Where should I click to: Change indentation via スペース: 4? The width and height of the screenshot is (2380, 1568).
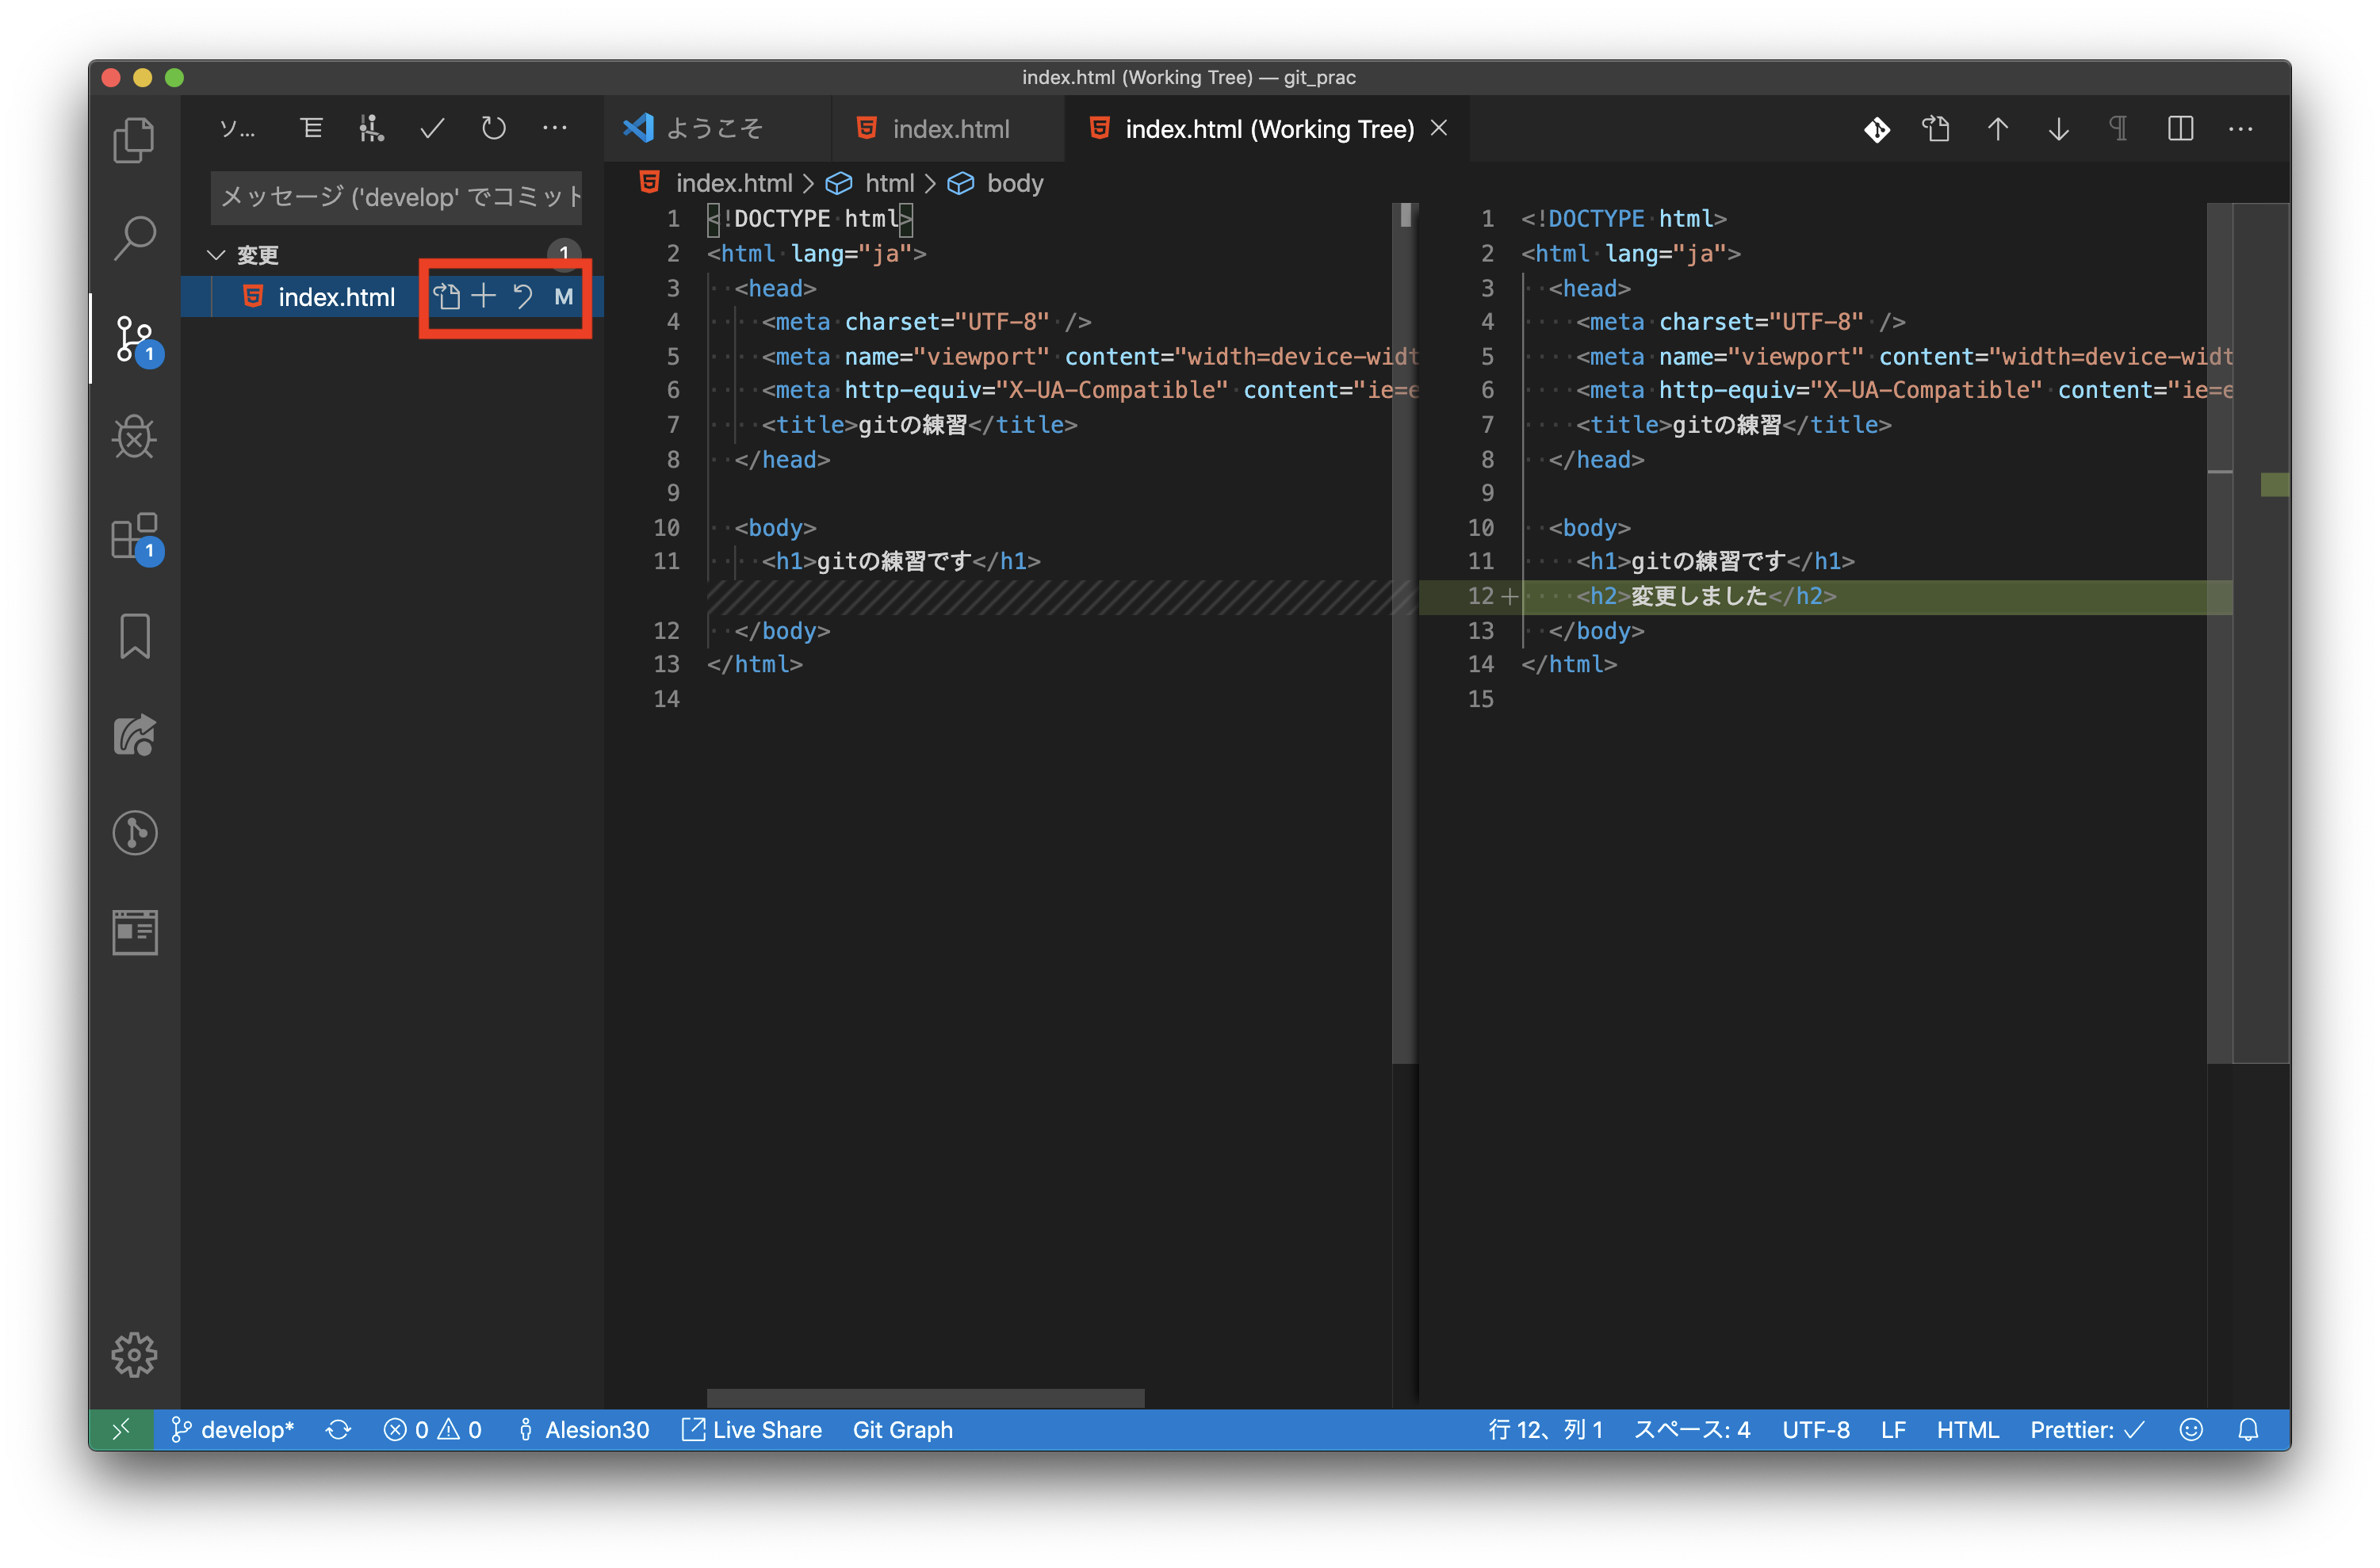click(1692, 1430)
